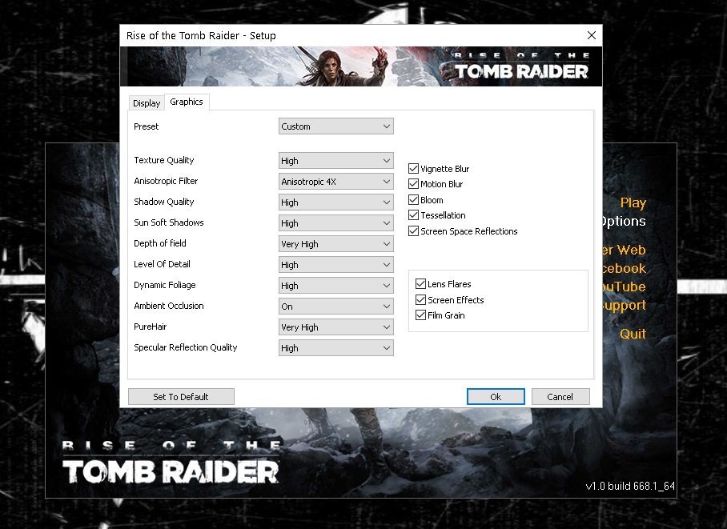Open the Dynamic Foliage dropdown
This screenshot has height=529, width=727.
coord(336,286)
